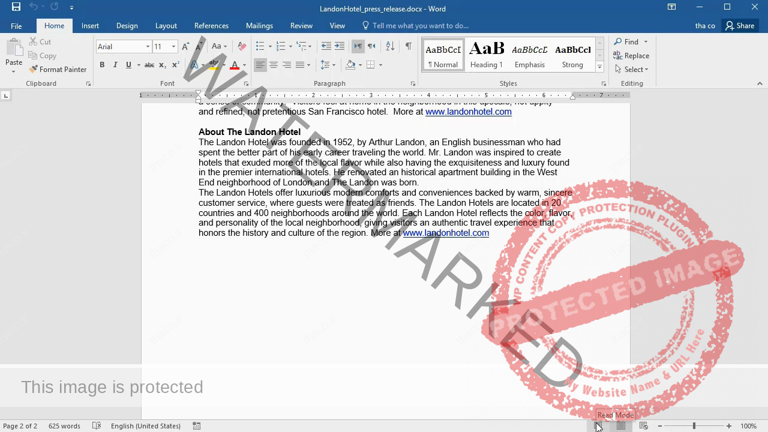Open the References tab
Image resolution: width=768 pixels, height=432 pixels.
coord(211,26)
